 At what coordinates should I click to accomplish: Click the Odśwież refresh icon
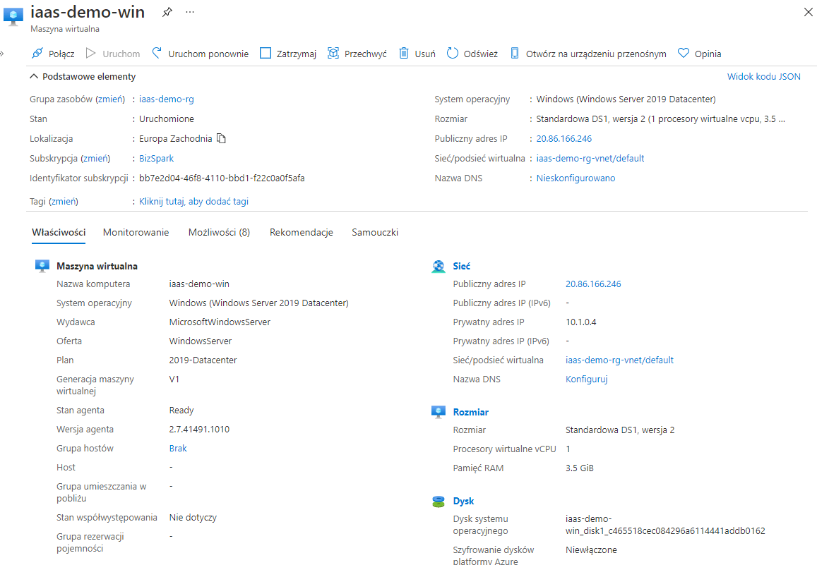452,53
